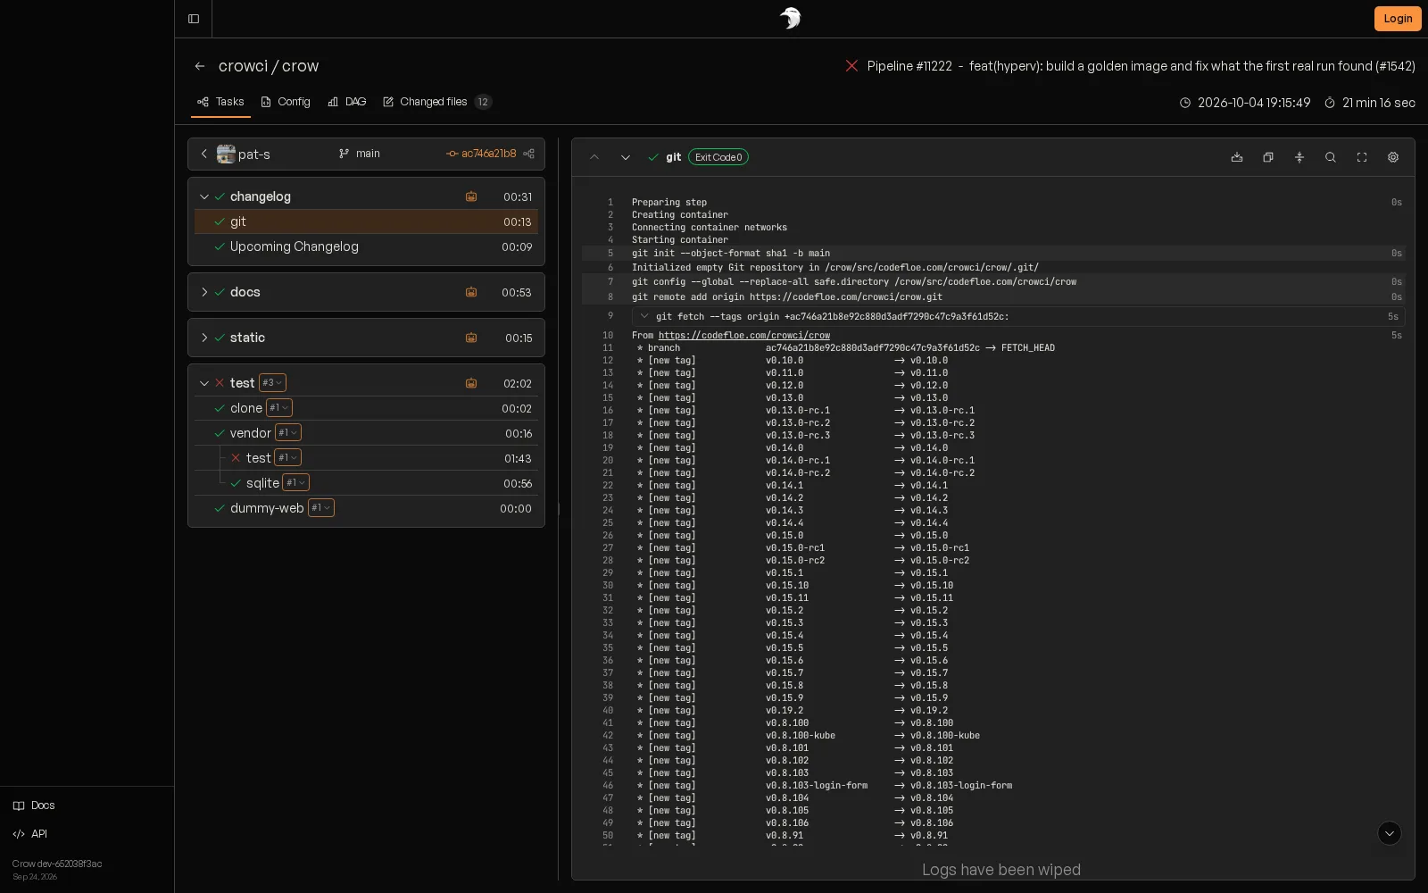
Task: Open the log viewer settings gear
Action: pos(1393,157)
